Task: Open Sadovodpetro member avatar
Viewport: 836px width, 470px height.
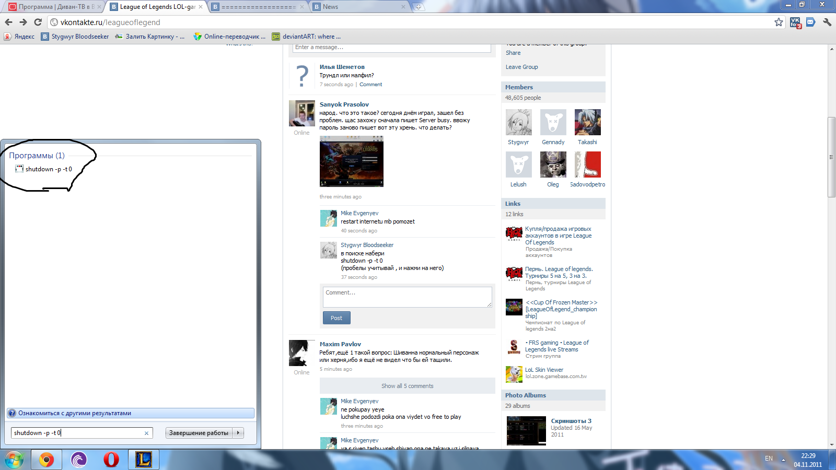Action: pos(588,164)
